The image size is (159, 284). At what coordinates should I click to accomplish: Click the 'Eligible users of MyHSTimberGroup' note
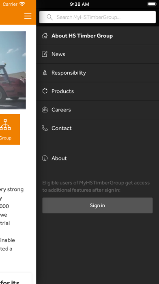[x=96, y=186]
